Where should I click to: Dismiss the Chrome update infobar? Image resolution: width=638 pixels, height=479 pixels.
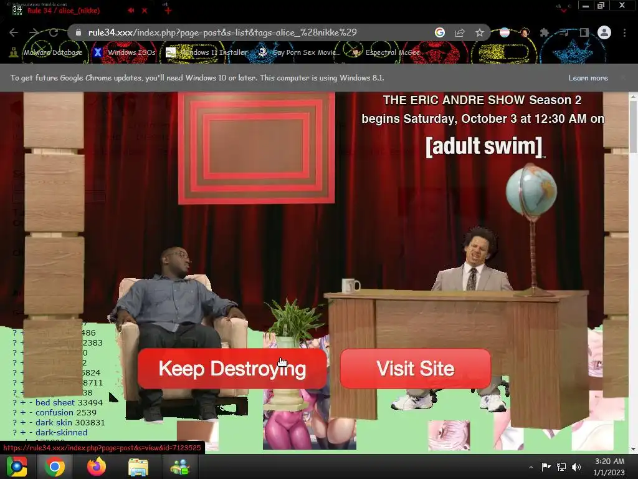(623, 78)
